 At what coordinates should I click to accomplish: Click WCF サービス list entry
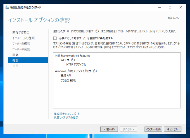coord(68,60)
